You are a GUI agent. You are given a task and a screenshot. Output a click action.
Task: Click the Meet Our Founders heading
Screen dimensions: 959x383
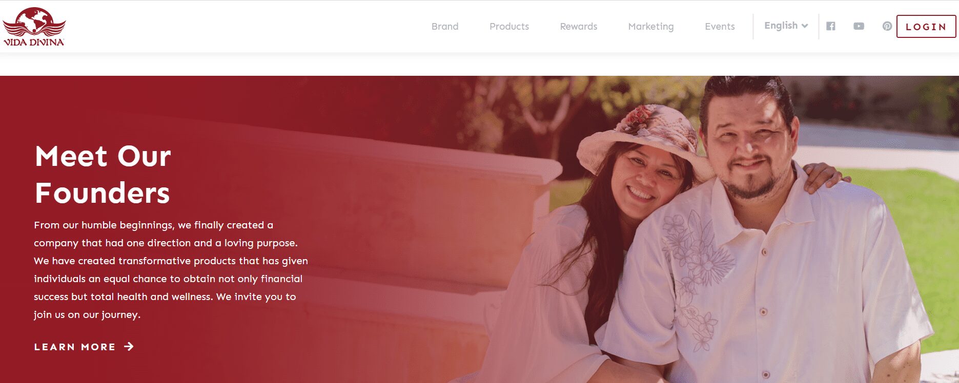pos(103,174)
